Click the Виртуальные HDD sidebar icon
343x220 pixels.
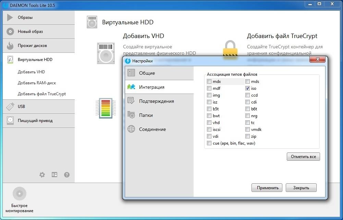10,60
